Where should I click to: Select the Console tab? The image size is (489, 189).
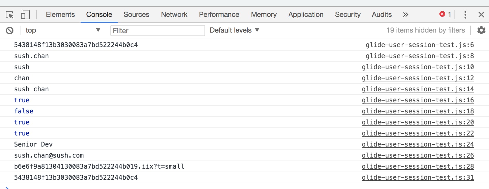[x=99, y=15]
